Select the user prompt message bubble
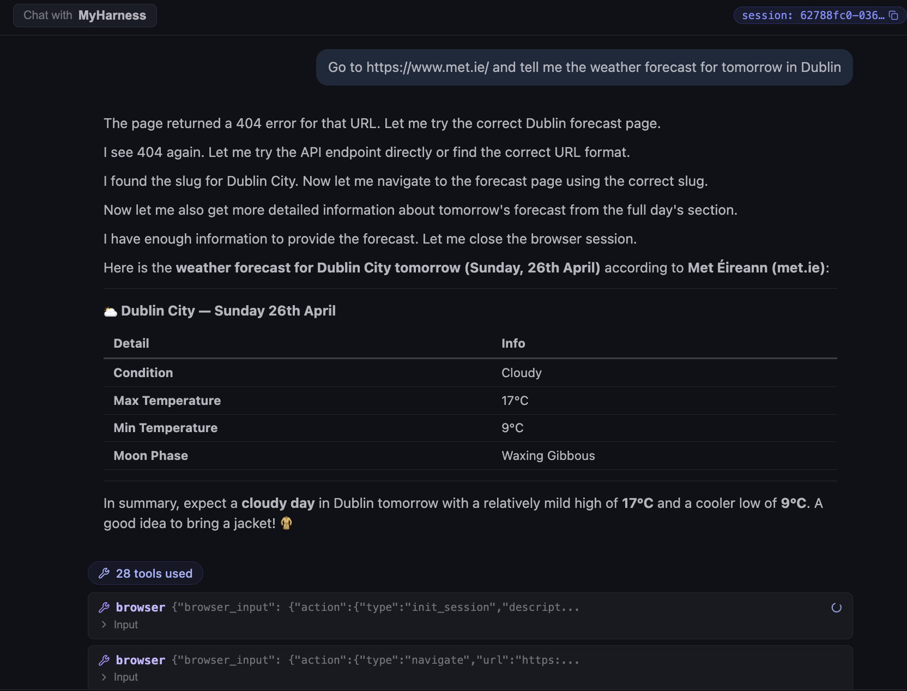The image size is (907, 691). click(584, 67)
